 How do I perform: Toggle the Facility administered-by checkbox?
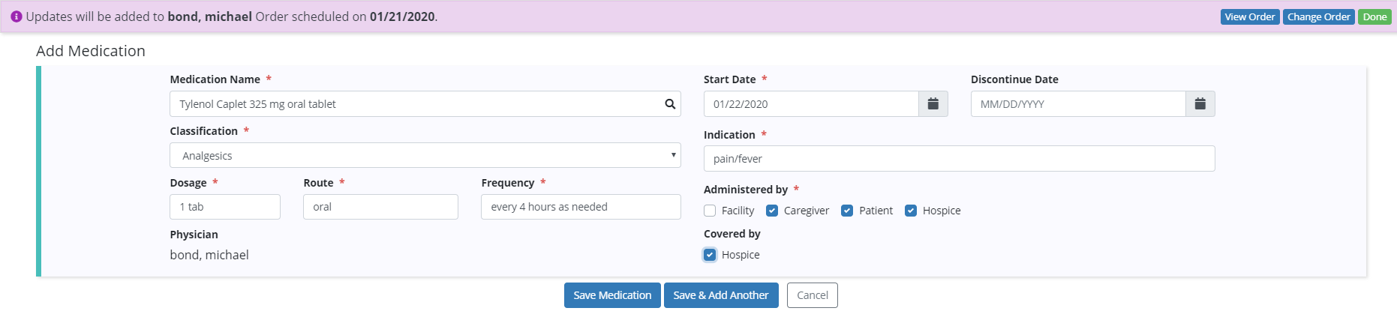(x=710, y=211)
